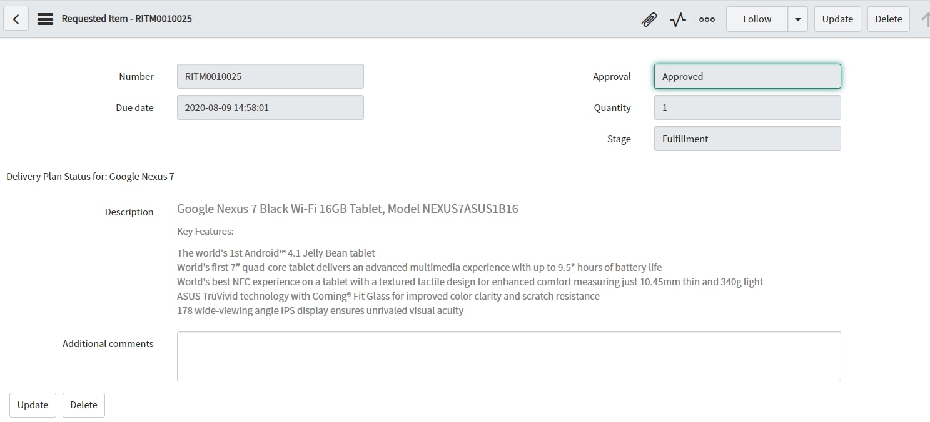Screen dimensions: 930x422
Task: Click the quad-core tablet battery life line
Action: 419,267
